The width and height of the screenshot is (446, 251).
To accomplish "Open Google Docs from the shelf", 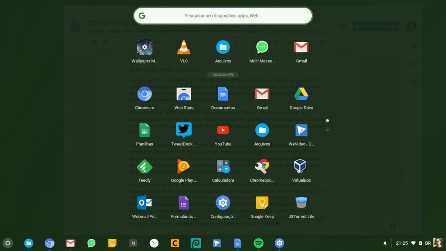I will point(238,243).
